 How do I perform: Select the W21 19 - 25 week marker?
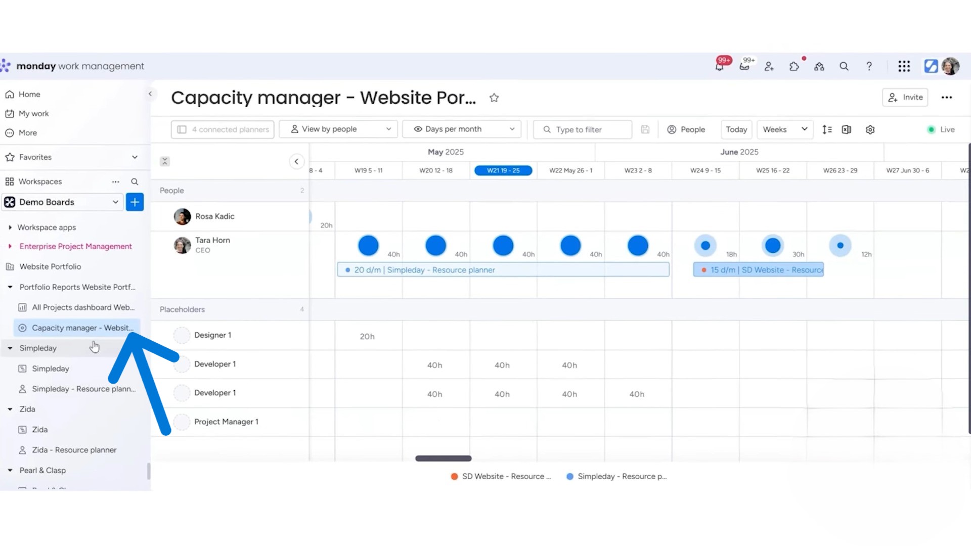point(503,170)
